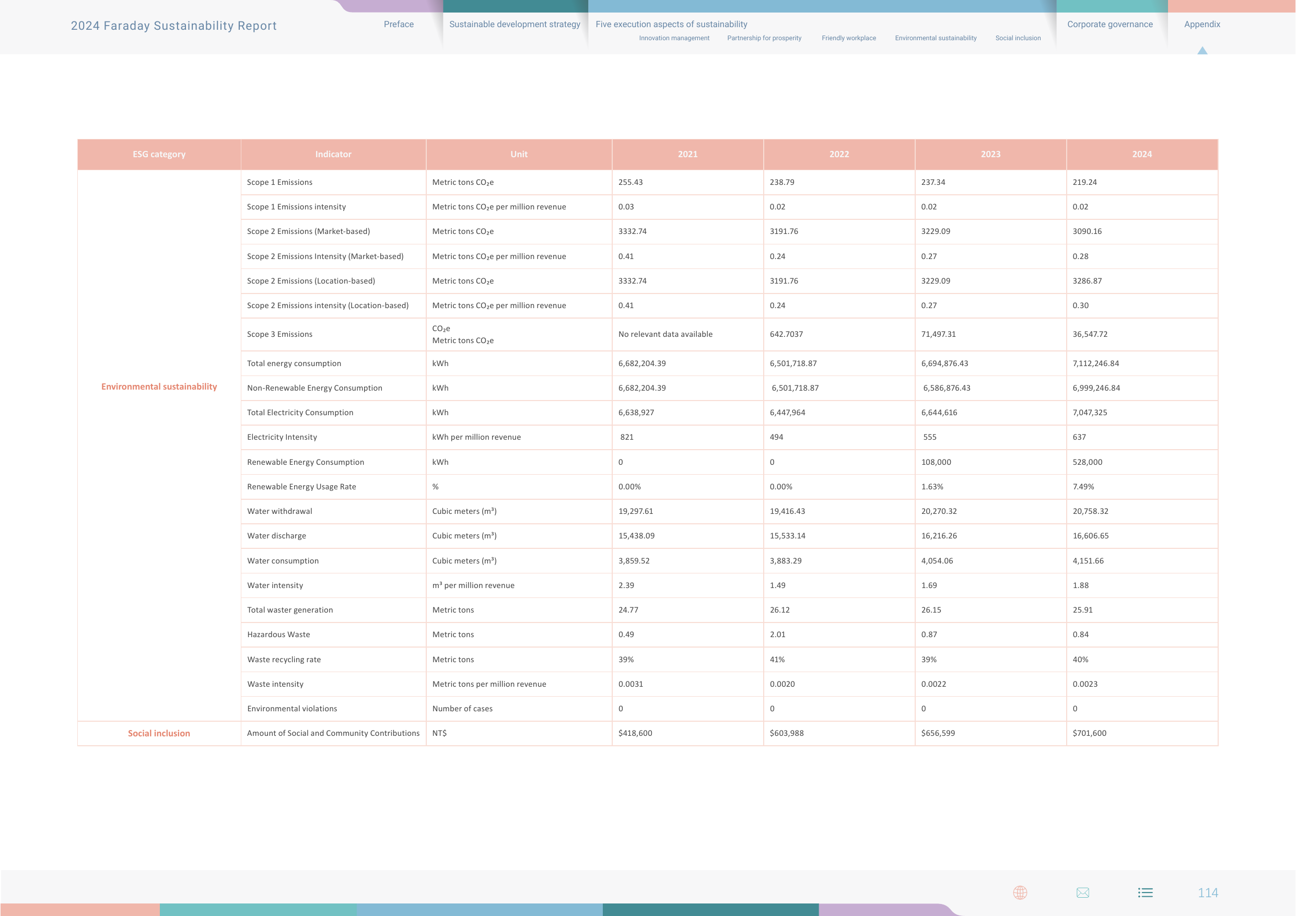Click the ESG category column header
The image size is (1296, 916).
(x=159, y=154)
